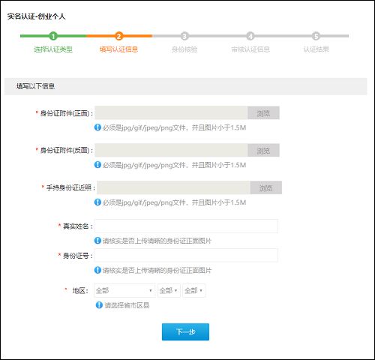Click step 4 circle 审核认证信息
375x360 pixels.
250,36
